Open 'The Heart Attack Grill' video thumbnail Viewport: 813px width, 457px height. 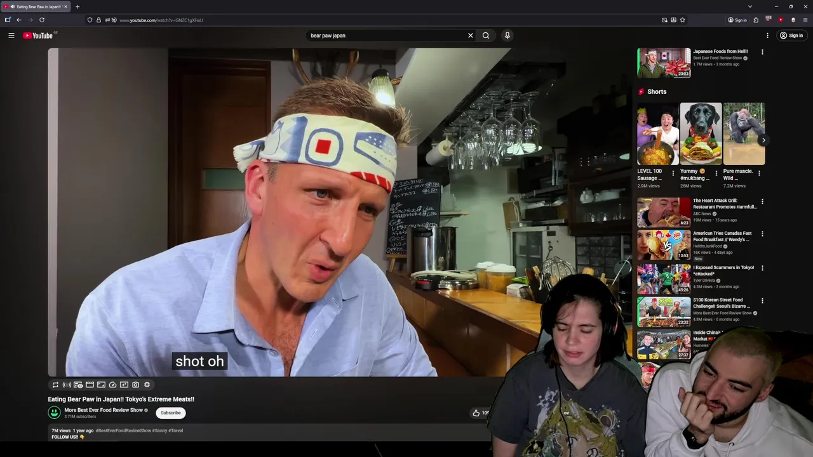664,212
